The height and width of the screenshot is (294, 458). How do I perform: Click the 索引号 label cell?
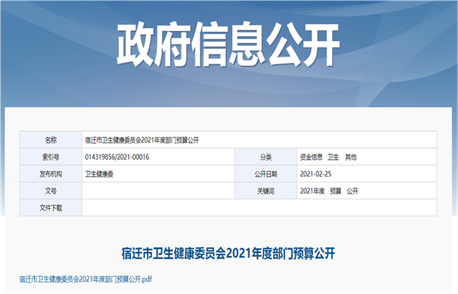coord(50,157)
